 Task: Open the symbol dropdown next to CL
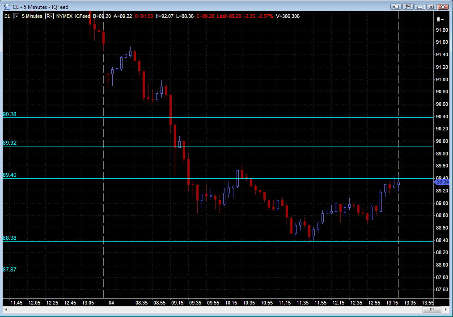16,16
